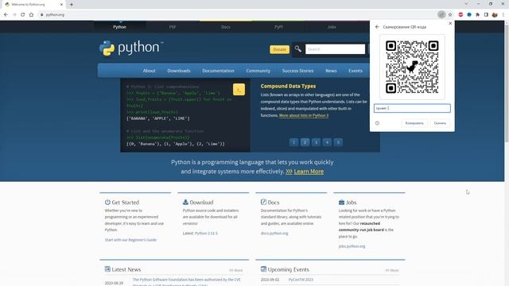Open the Events menu
Screen dimensions: 509x286
[x=356, y=71]
